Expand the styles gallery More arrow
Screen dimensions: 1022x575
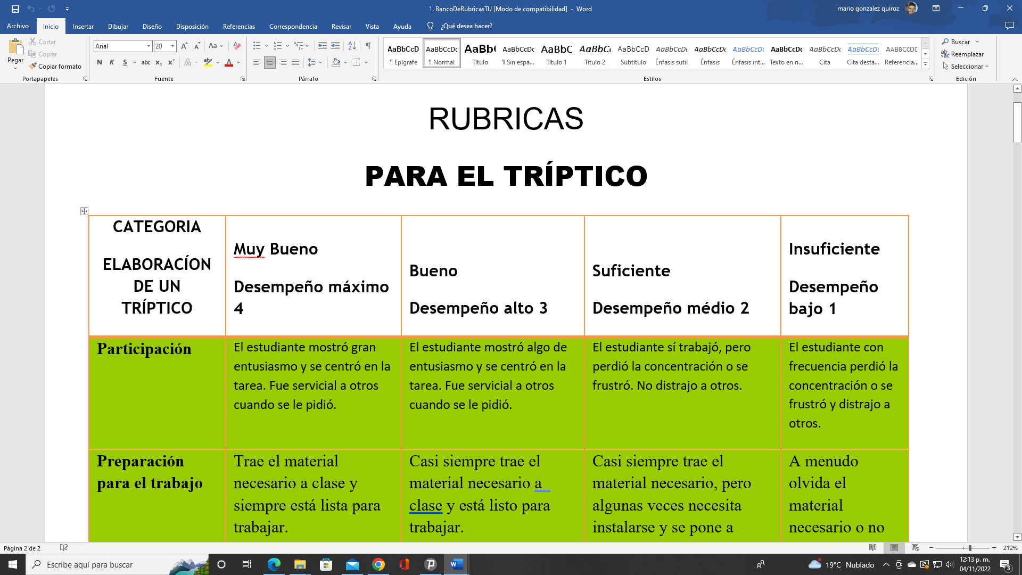926,64
